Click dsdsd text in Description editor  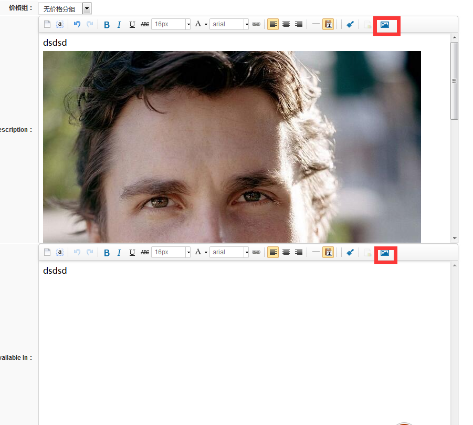[x=55, y=43]
